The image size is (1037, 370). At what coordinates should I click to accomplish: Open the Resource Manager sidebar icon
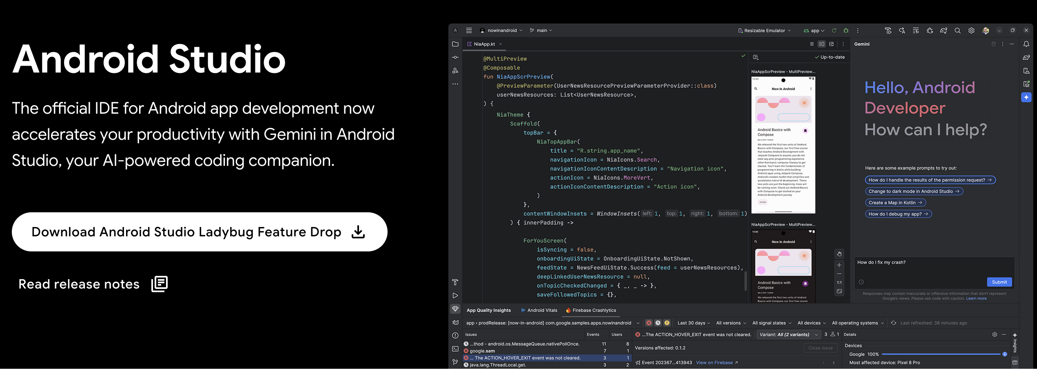455,70
